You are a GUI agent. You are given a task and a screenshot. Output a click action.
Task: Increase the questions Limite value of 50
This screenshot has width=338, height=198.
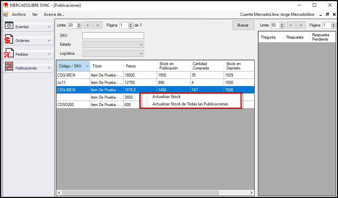[282, 24]
